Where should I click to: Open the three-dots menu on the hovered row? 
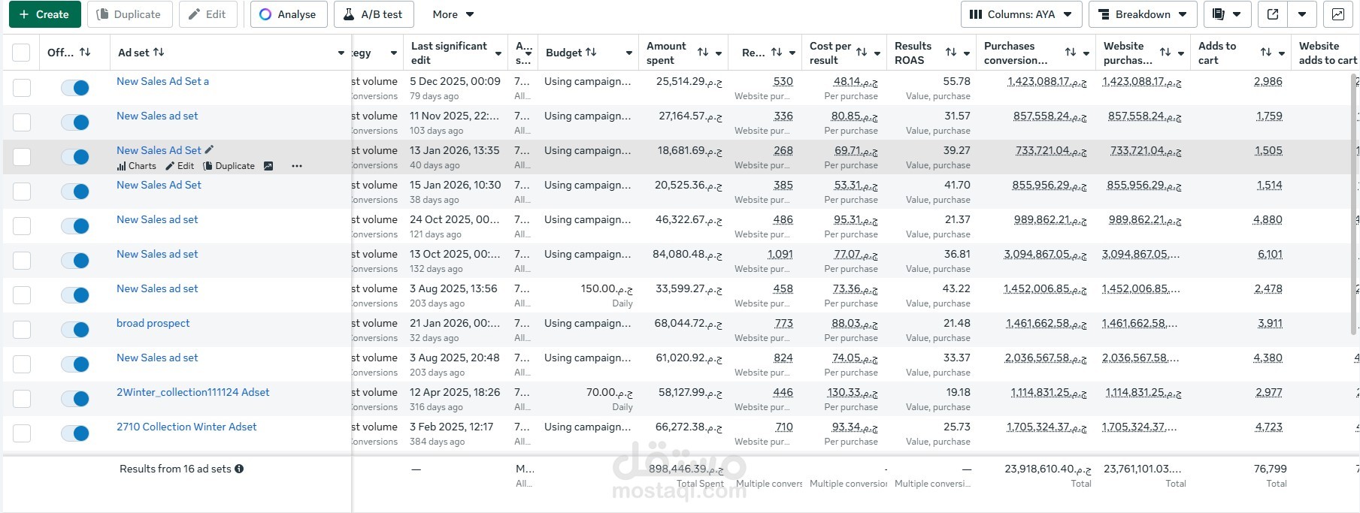(x=297, y=166)
